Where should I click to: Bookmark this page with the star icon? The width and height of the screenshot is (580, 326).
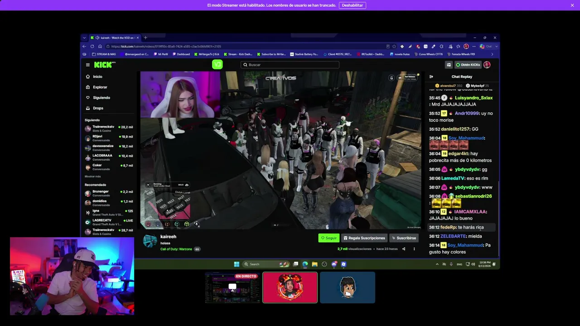[394, 46]
